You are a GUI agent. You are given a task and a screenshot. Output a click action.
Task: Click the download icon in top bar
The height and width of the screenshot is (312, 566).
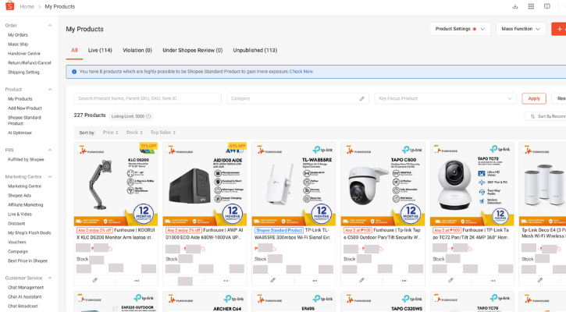point(515,6)
